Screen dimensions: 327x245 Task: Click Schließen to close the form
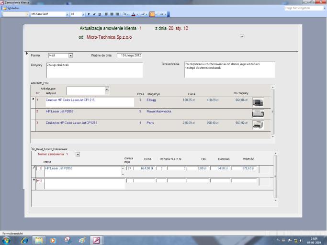coord(11,8)
